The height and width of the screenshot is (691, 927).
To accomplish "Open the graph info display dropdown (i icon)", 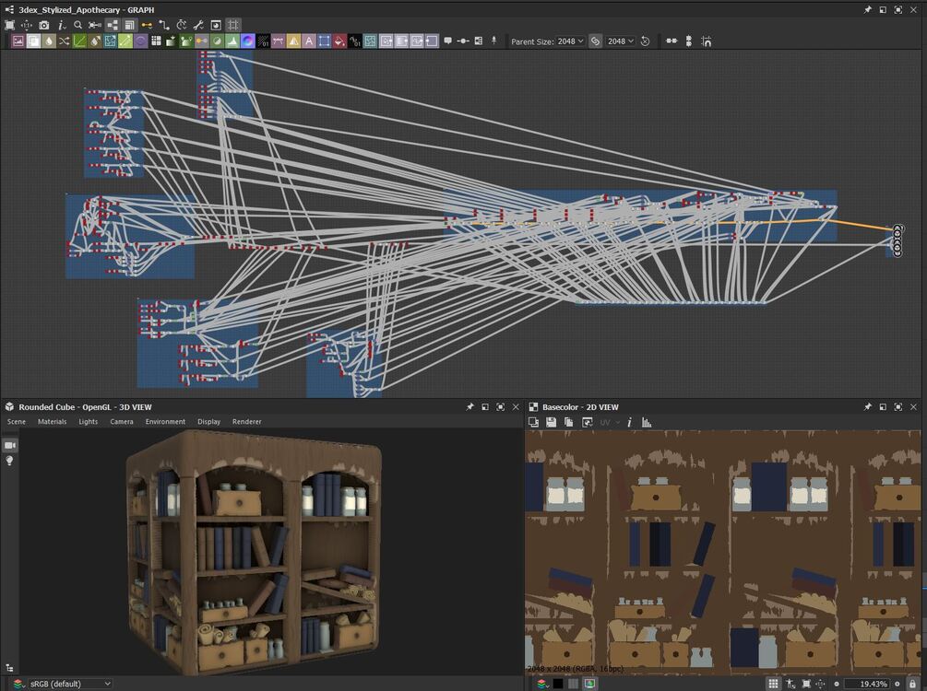I will (61, 25).
